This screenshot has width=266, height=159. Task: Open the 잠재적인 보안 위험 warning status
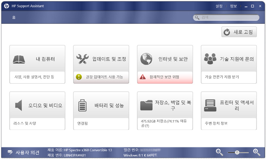[x=165, y=77]
